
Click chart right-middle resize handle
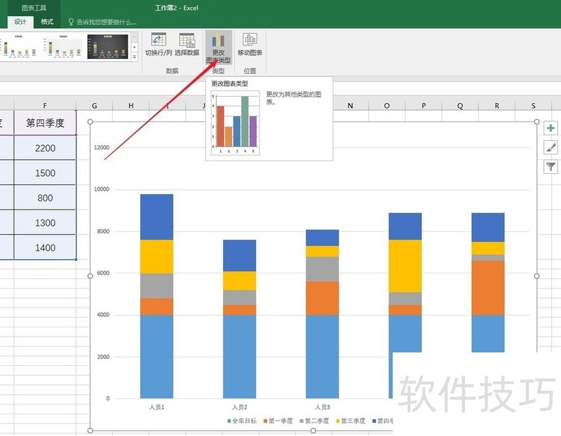tap(536, 276)
